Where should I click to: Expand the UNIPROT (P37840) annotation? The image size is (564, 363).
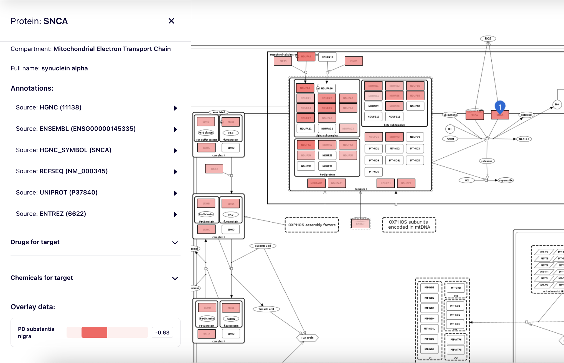(x=175, y=193)
